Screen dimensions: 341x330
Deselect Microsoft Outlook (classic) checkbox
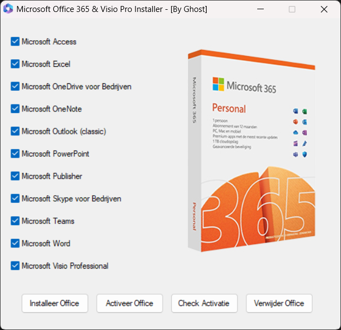click(15, 131)
